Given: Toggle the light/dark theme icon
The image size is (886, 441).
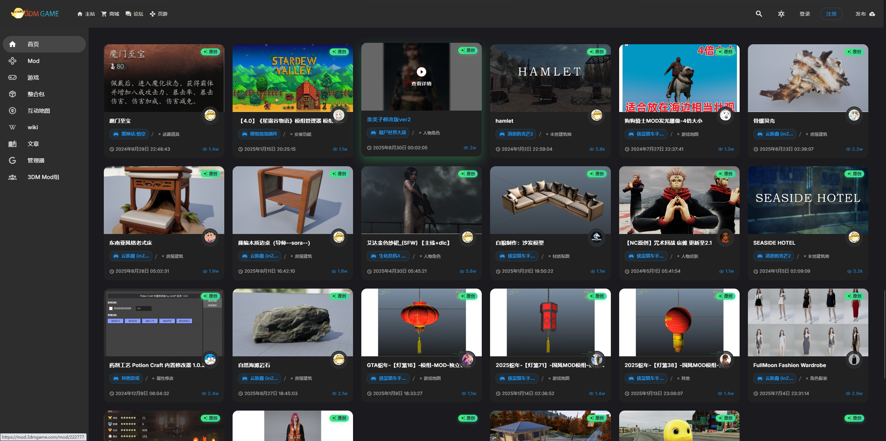Looking at the screenshot, I should coord(781,14).
